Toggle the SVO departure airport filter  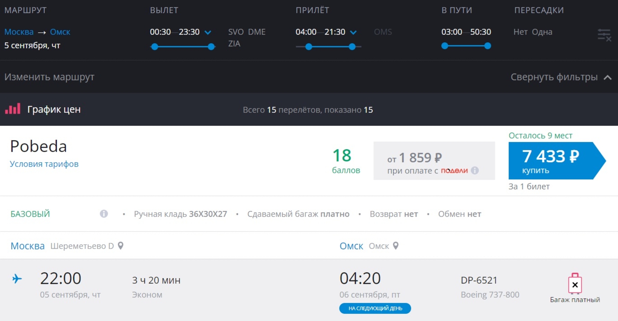pos(236,32)
